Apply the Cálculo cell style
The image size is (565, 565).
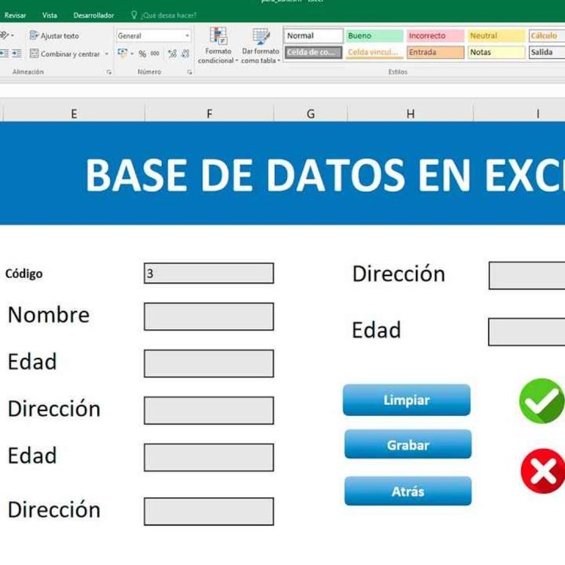[x=547, y=35]
